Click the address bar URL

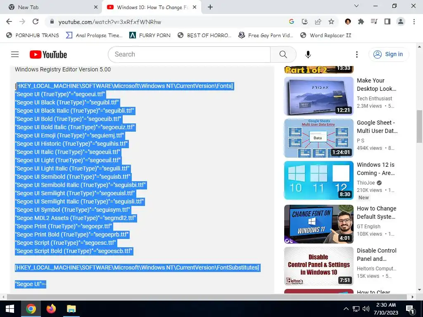pos(110,22)
